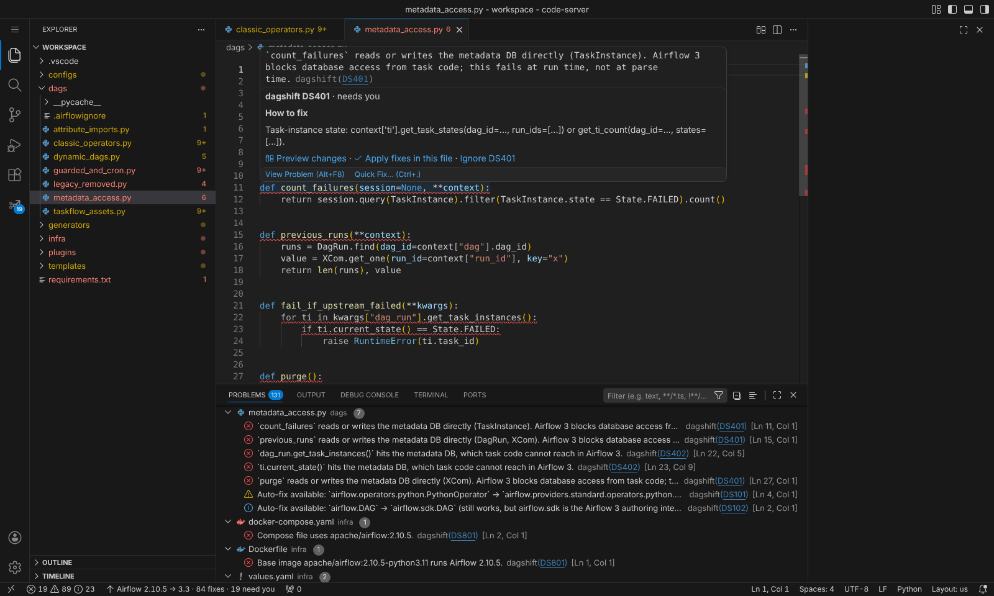Image resolution: width=994 pixels, height=596 pixels.
Task: Close the bottom panel
Action: coord(793,395)
